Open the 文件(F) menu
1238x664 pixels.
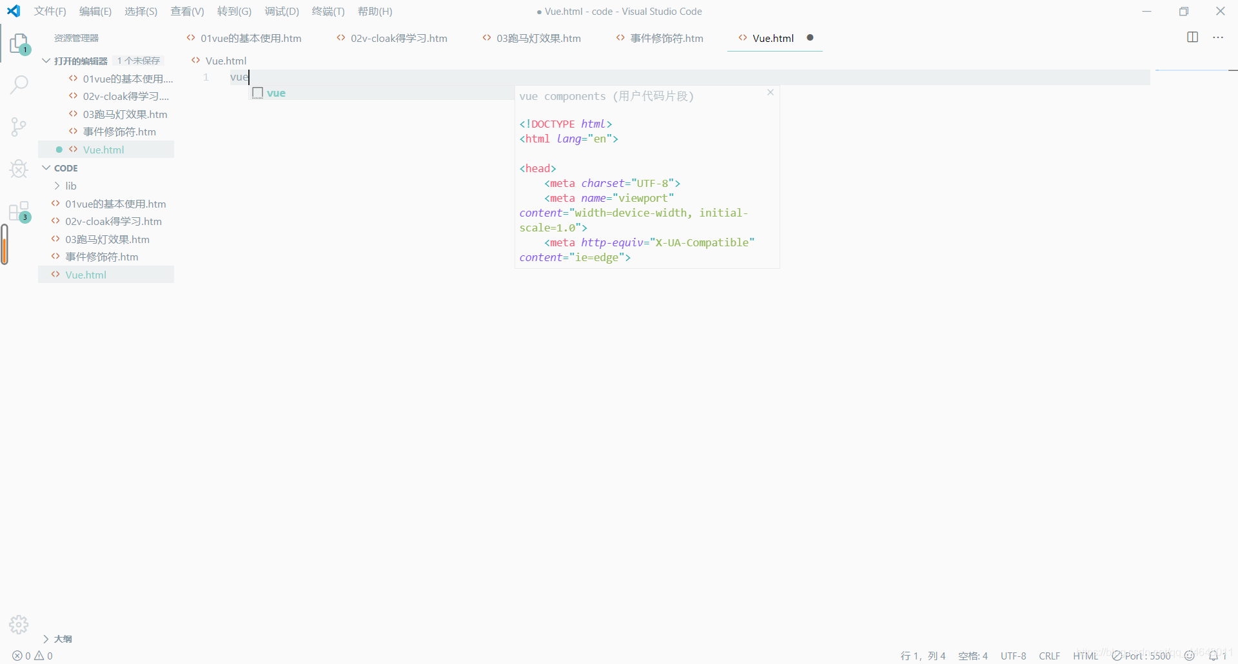click(50, 12)
